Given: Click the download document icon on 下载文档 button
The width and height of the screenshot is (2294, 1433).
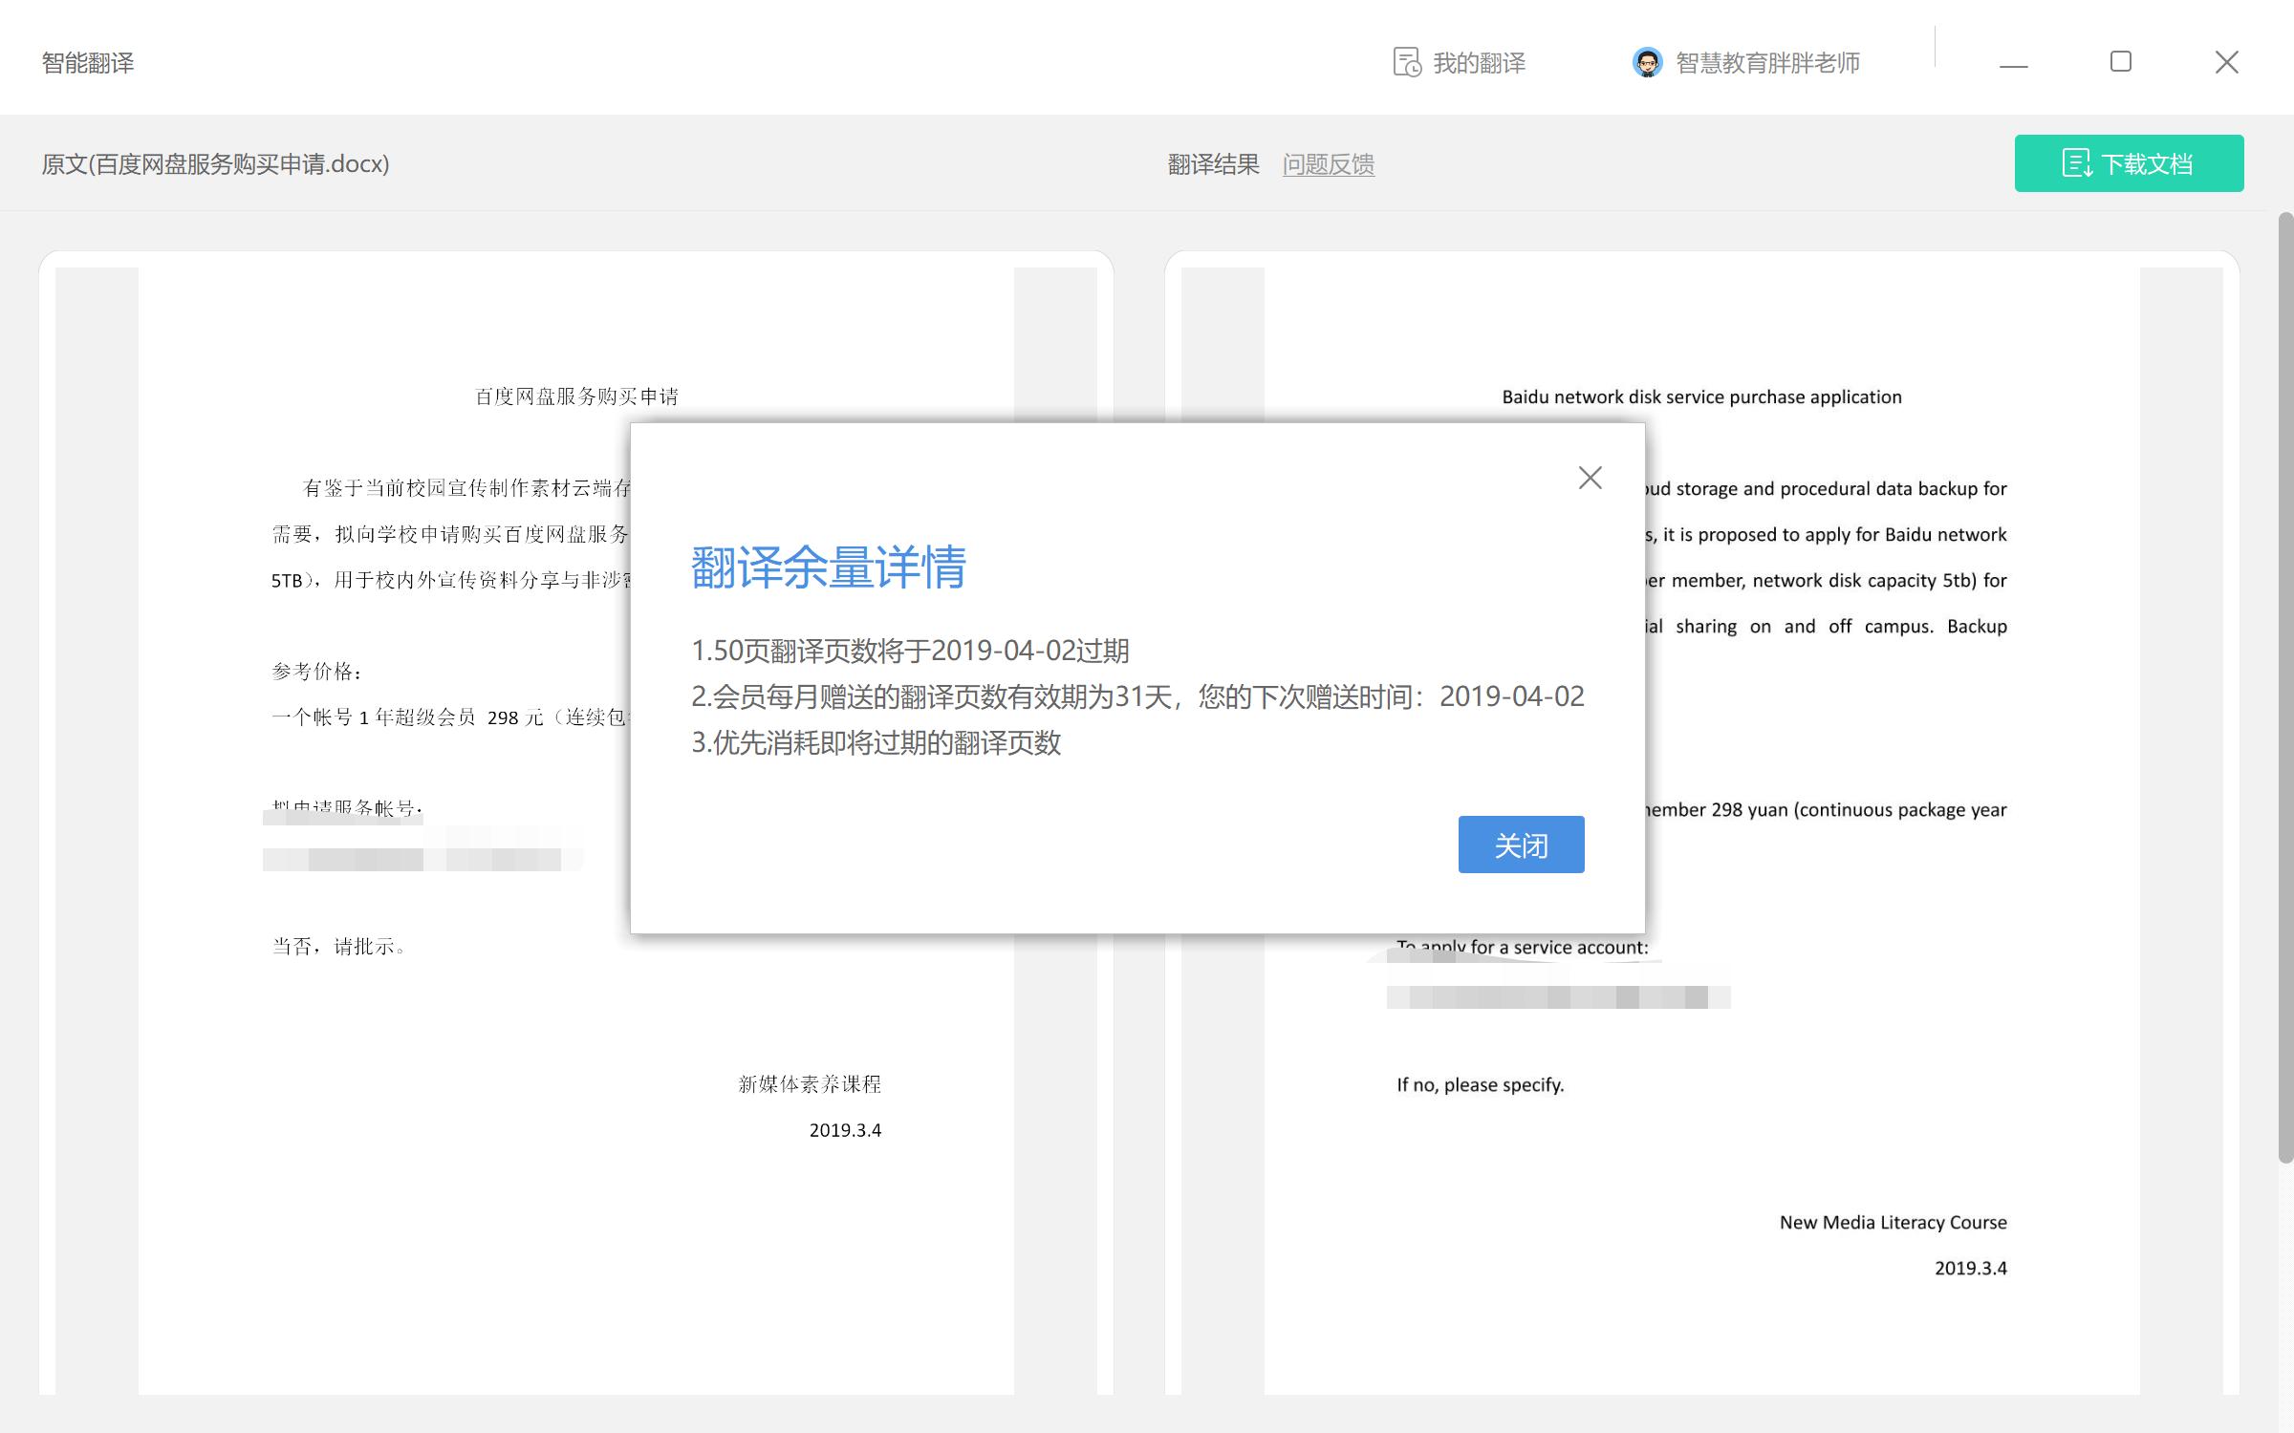Looking at the screenshot, I should point(2076,162).
